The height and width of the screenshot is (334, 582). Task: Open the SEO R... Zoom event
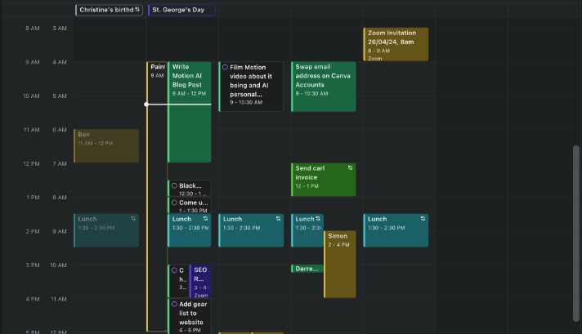point(200,282)
